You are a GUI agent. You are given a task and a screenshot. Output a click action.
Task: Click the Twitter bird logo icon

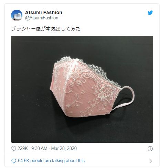[x=150, y=13]
